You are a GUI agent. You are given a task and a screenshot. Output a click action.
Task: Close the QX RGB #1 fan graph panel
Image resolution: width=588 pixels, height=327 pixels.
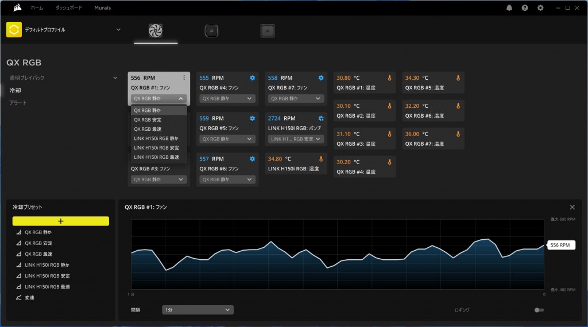(572, 207)
